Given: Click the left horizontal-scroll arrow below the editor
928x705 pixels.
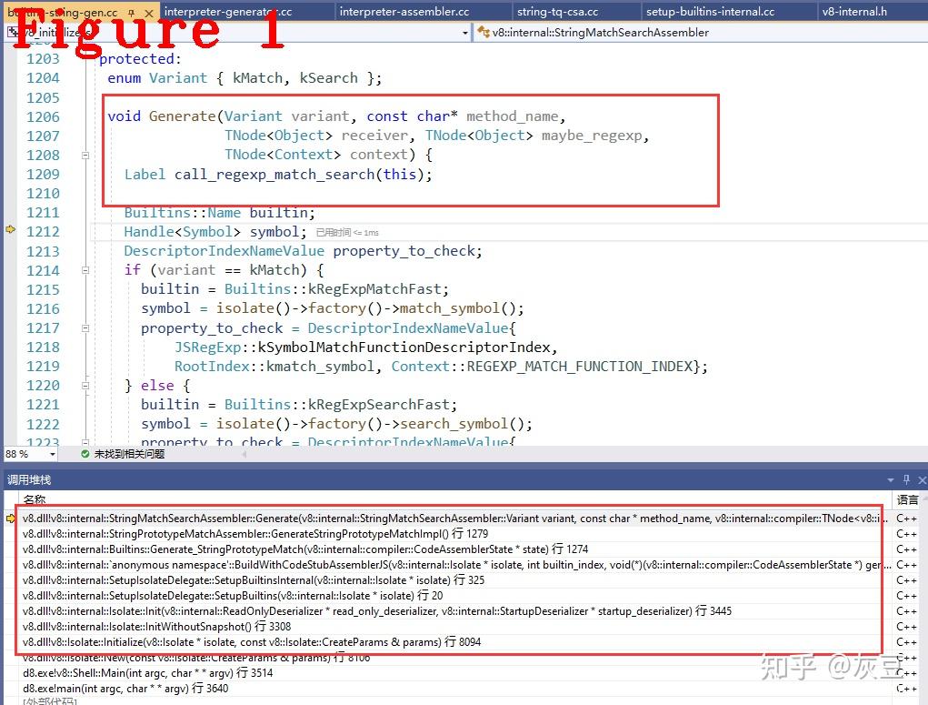Looking at the screenshot, I should [x=244, y=454].
